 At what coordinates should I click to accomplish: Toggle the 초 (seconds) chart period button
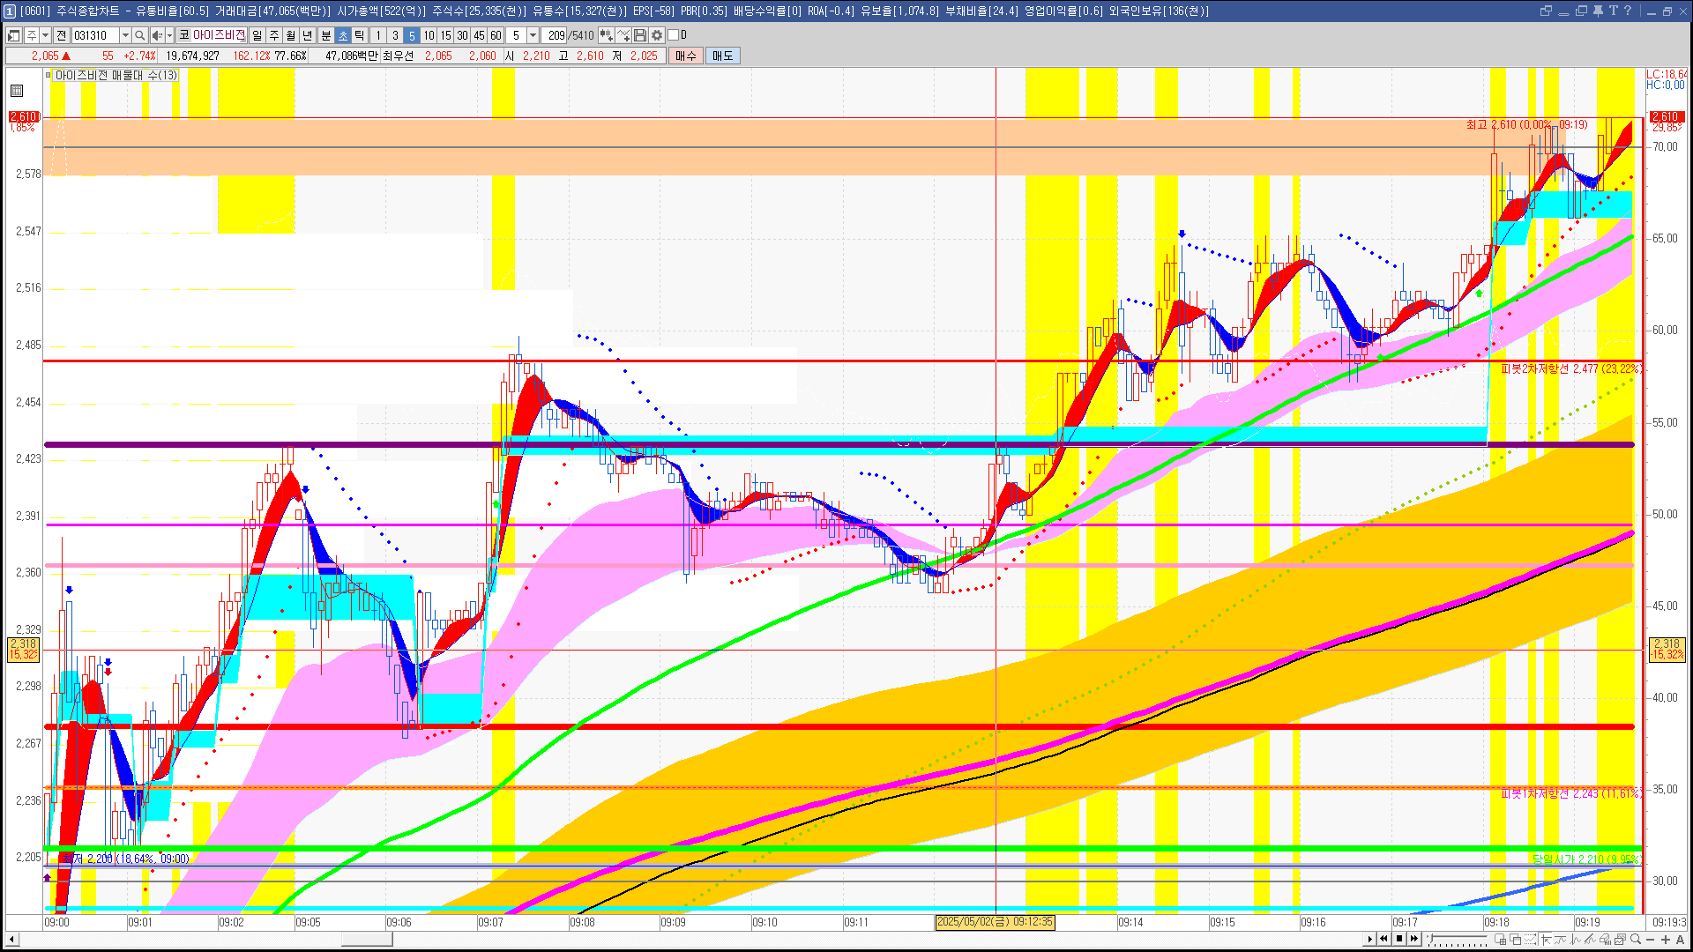pyautogui.click(x=343, y=35)
